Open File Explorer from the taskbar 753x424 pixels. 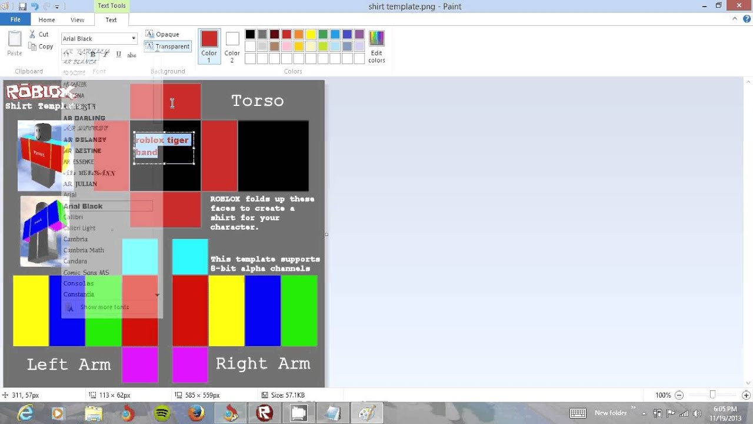click(94, 413)
